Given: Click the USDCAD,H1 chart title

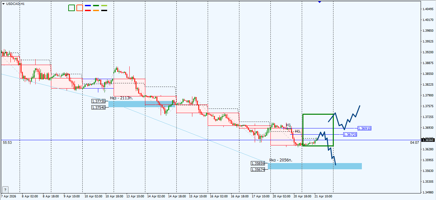Looking at the screenshot, I should pos(15,4).
